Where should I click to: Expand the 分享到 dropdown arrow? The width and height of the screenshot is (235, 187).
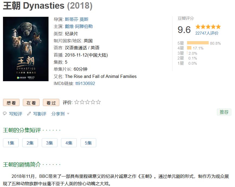point(68,114)
